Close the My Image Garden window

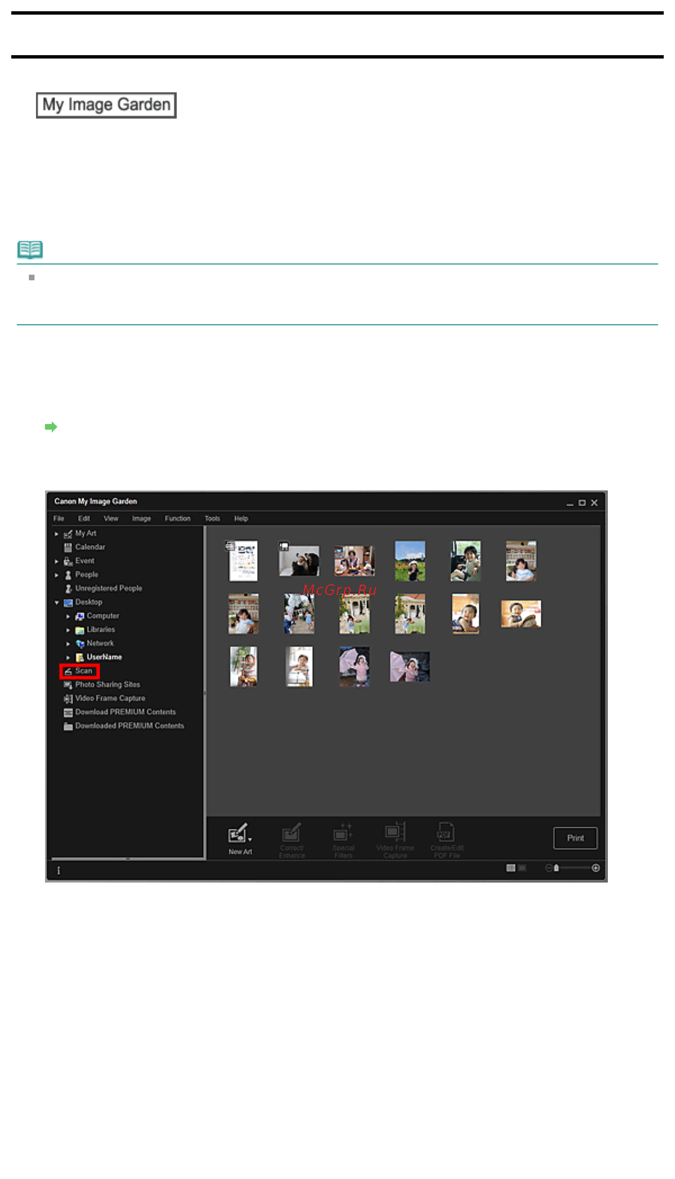click(594, 503)
